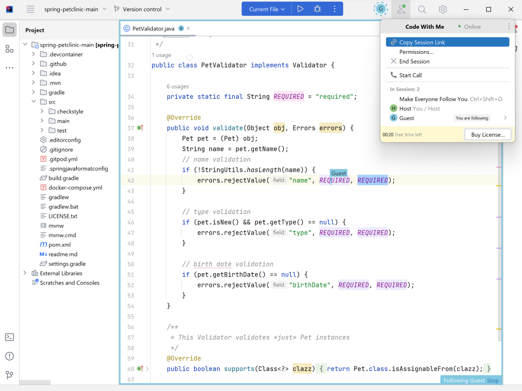The width and height of the screenshot is (522, 391).
Task: Choose Copy Session Link
Action: click(x=448, y=42)
